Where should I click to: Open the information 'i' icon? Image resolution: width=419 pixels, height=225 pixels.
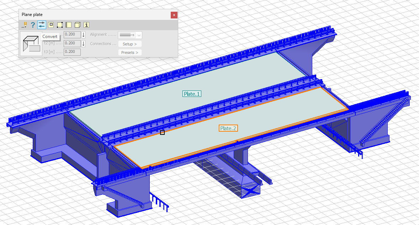click(86, 25)
